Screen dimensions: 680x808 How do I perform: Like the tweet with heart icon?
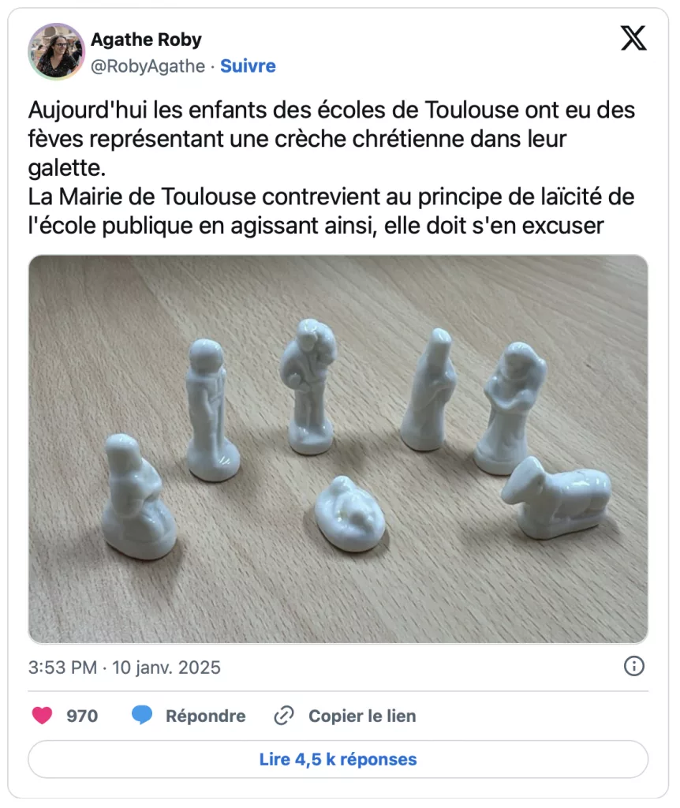point(43,716)
